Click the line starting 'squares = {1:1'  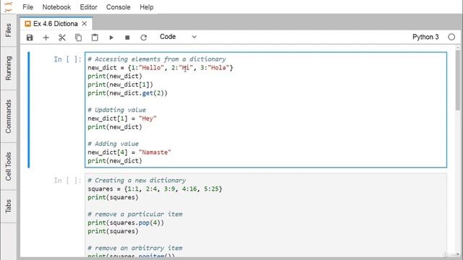pyautogui.click(x=155, y=189)
